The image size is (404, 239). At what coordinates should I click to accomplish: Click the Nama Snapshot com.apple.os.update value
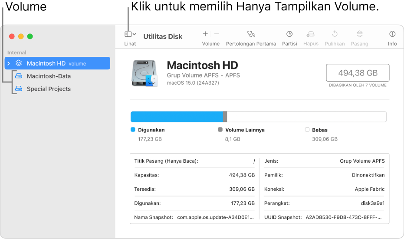click(215, 217)
